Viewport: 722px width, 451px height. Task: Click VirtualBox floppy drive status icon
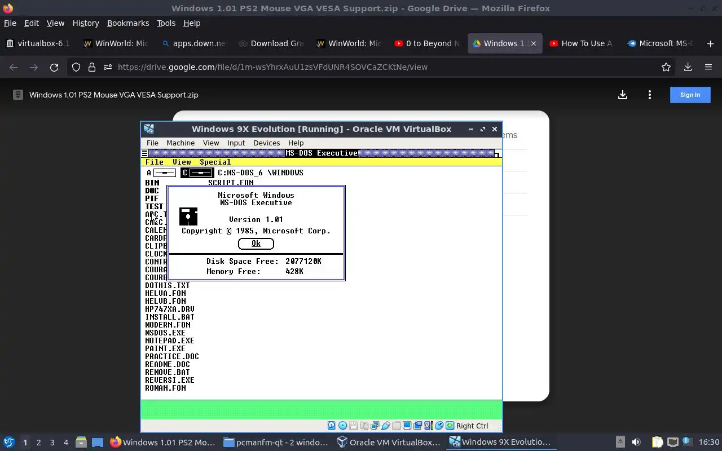(x=353, y=426)
